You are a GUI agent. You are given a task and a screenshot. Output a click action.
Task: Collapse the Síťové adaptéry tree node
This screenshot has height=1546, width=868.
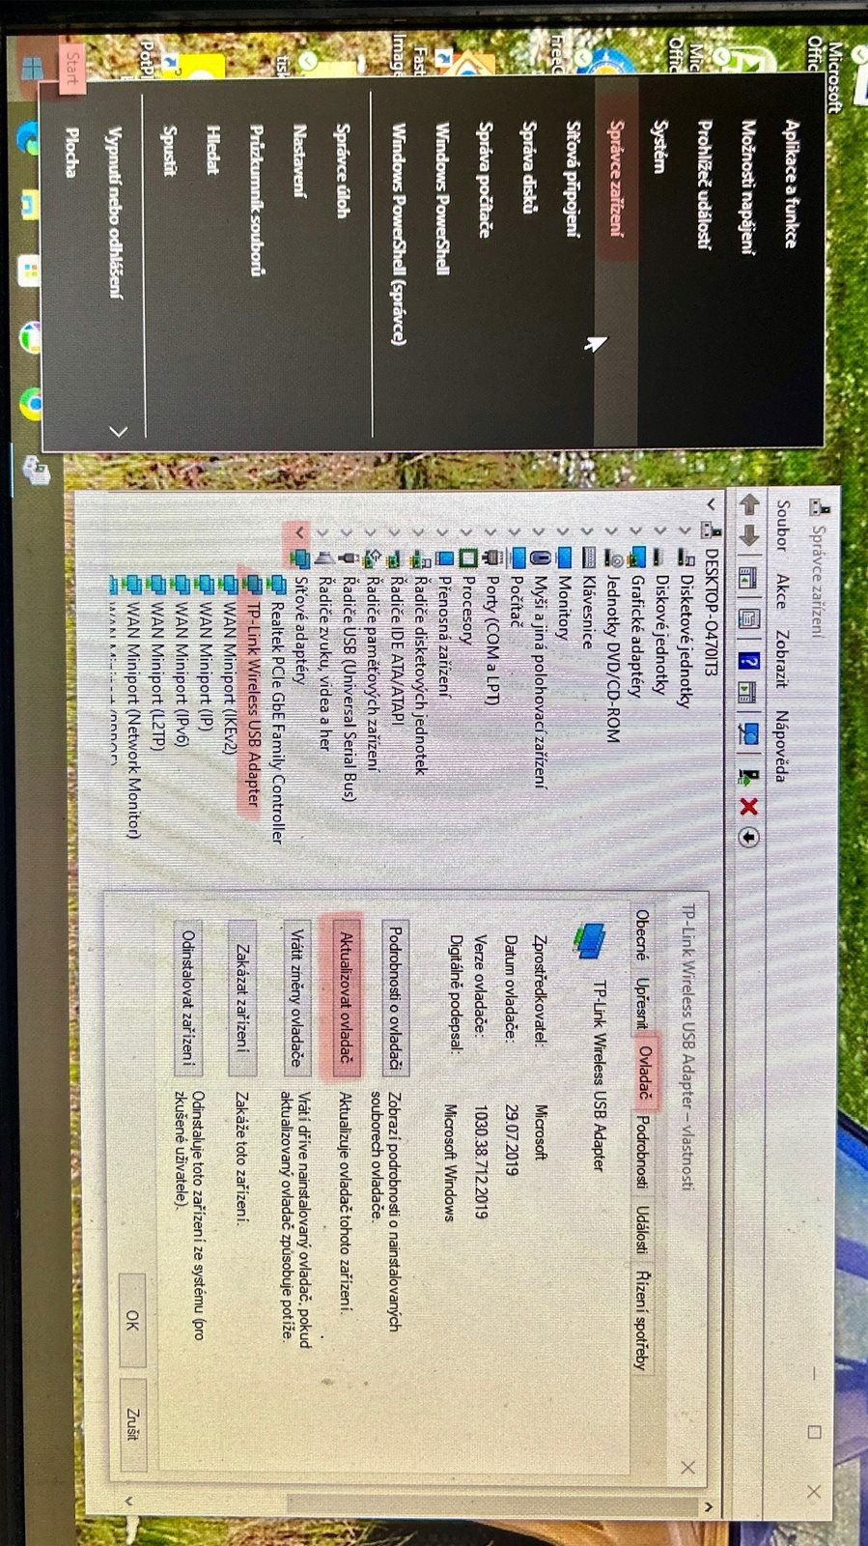coord(299,531)
